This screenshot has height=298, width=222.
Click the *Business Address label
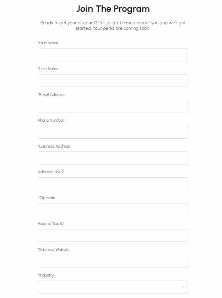tap(54, 146)
